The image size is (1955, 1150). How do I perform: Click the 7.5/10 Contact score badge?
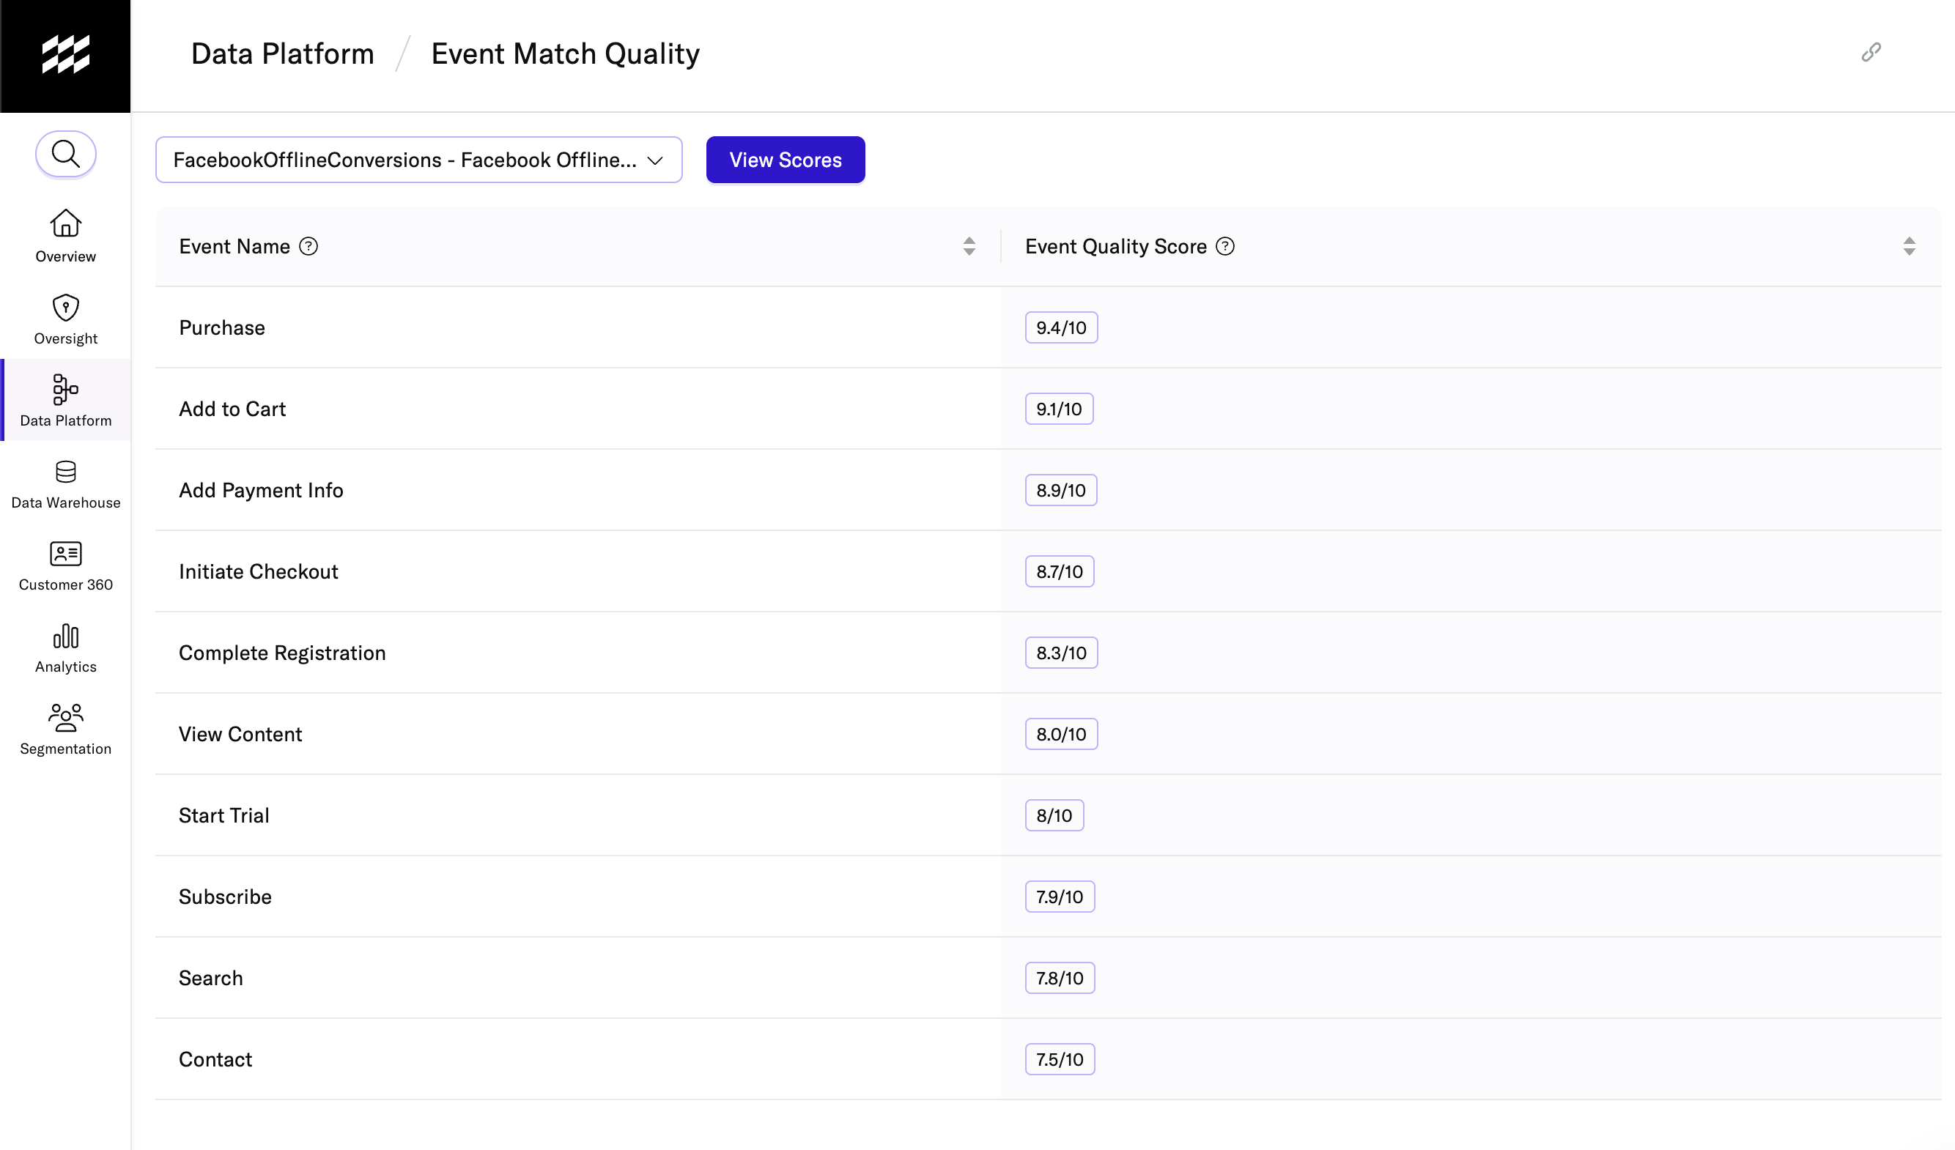pos(1059,1059)
